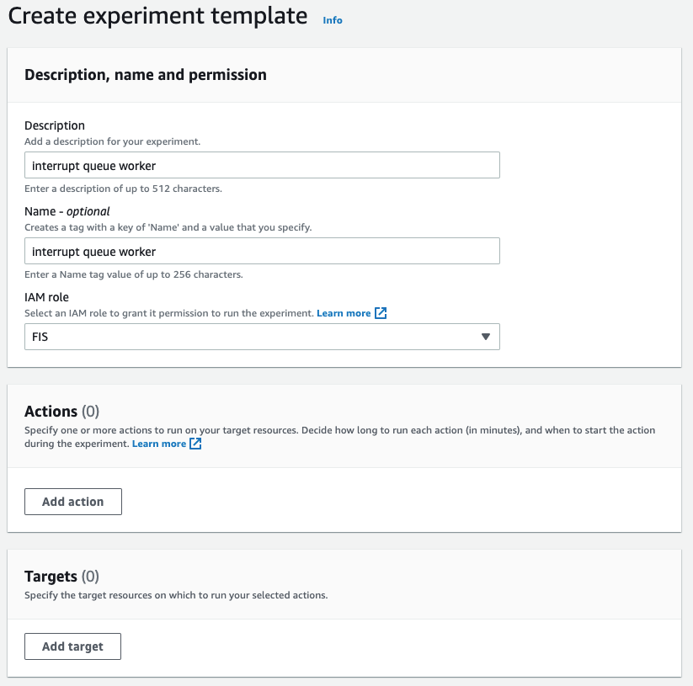Click the external link icon in Actions section
The height and width of the screenshot is (686, 693).
point(195,444)
